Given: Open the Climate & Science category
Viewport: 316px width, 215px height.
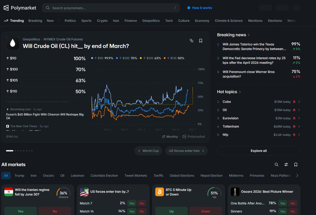Looking at the screenshot, I should pos(229,21).
